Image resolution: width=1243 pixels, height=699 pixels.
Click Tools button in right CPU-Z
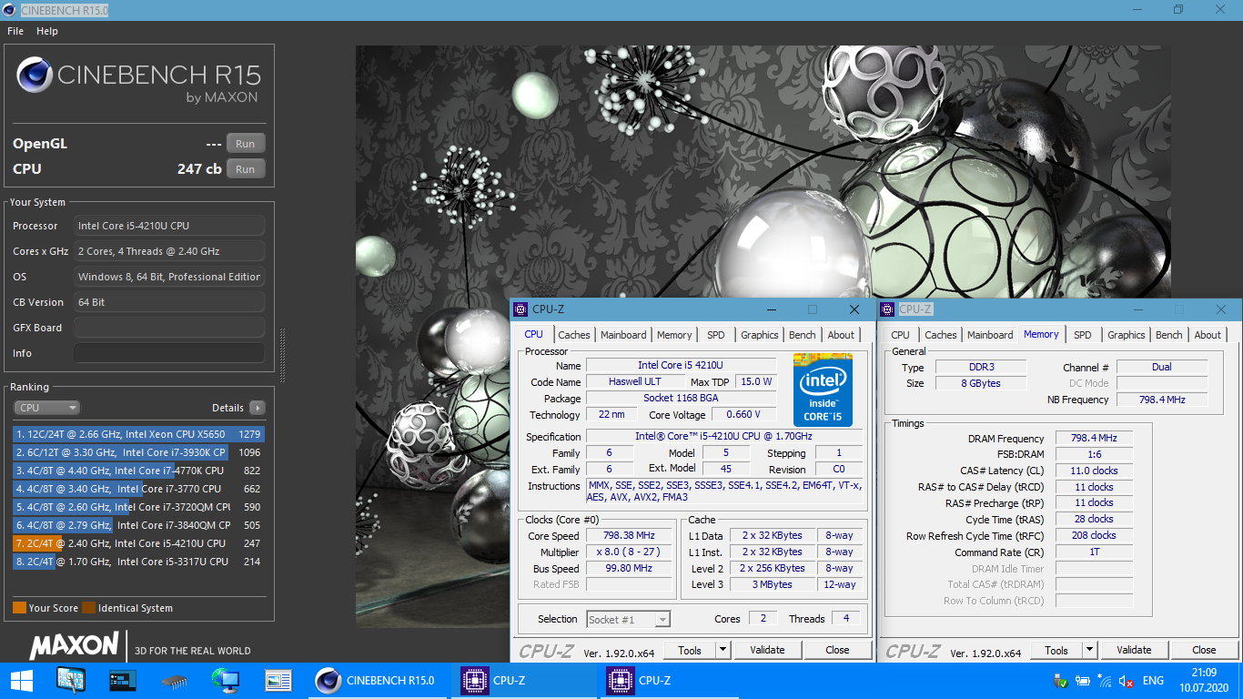[x=1056, y=650]
